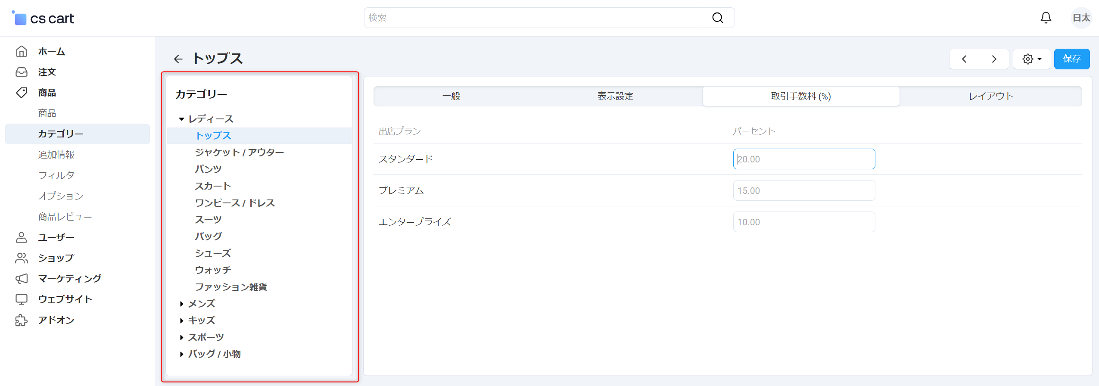Go to previous category with left chevron
The image size is (1099, 386).
[964, 59]
